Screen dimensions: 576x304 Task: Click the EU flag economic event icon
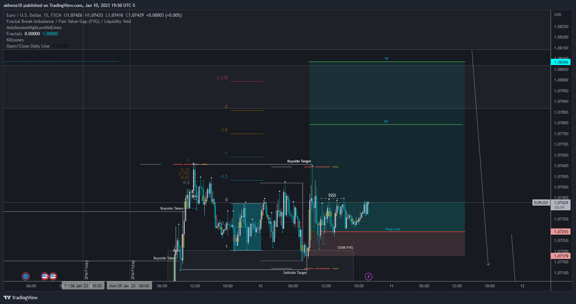[x=26, y=276]
